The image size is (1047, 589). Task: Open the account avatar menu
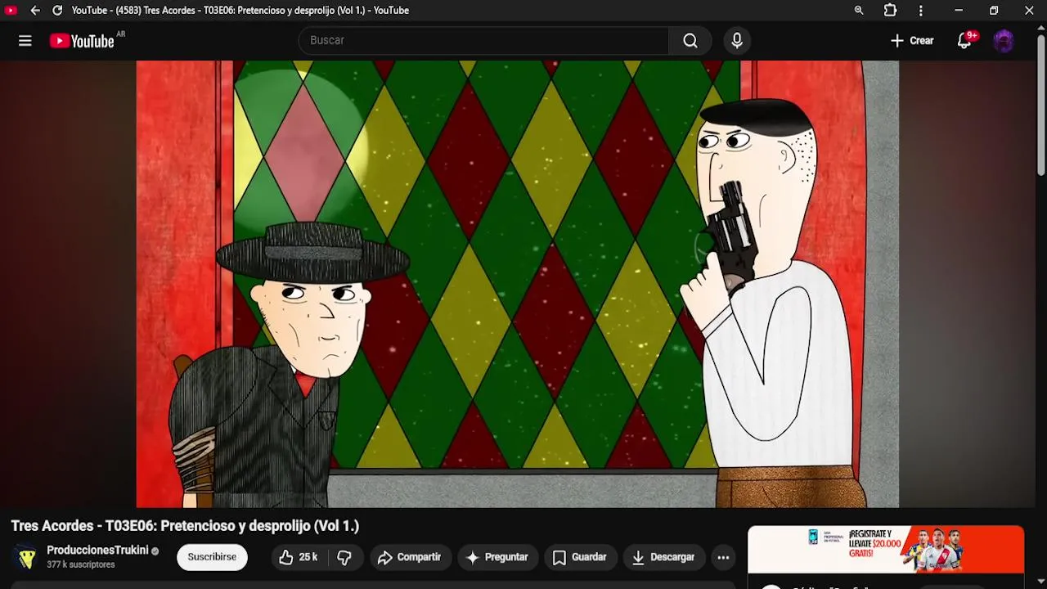pos(1004,41)
